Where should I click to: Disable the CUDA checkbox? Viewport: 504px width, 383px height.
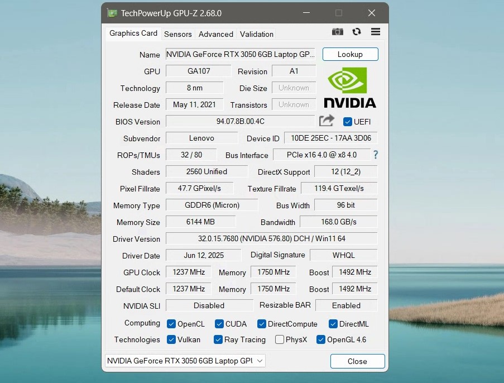218,324
